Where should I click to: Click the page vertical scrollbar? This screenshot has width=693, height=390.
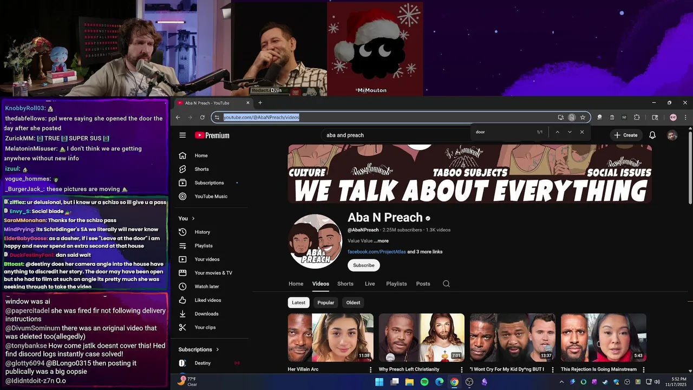[690, 168]
